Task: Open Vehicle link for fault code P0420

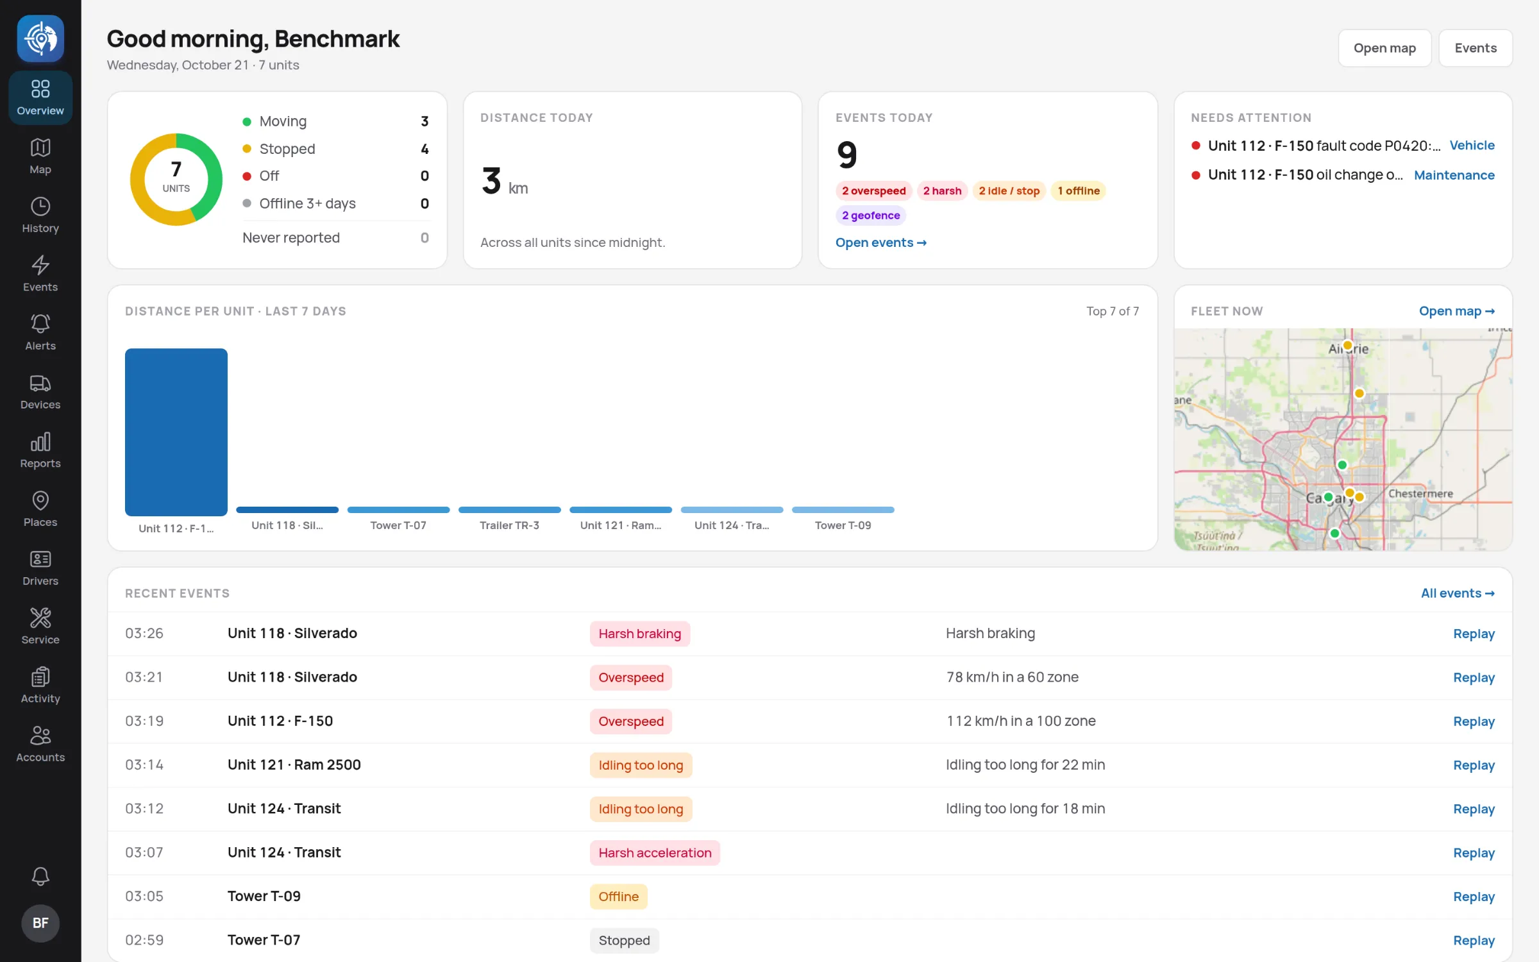Action: tap(1472, 146)
